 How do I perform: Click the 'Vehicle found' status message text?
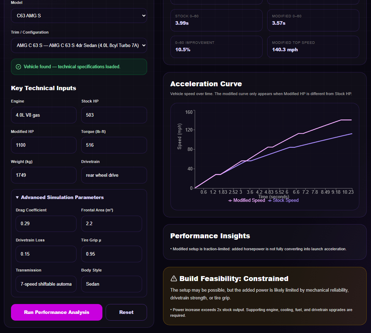pyautogui.click(x=72, y=67)
